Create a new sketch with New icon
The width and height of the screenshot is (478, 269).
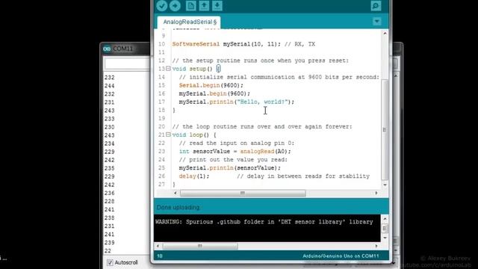coord(191,5)
